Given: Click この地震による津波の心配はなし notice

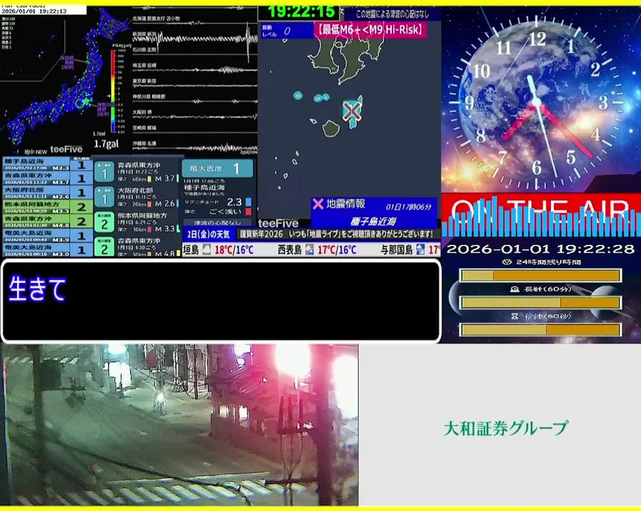Looking at the screenshot, I should click(392, 14).
